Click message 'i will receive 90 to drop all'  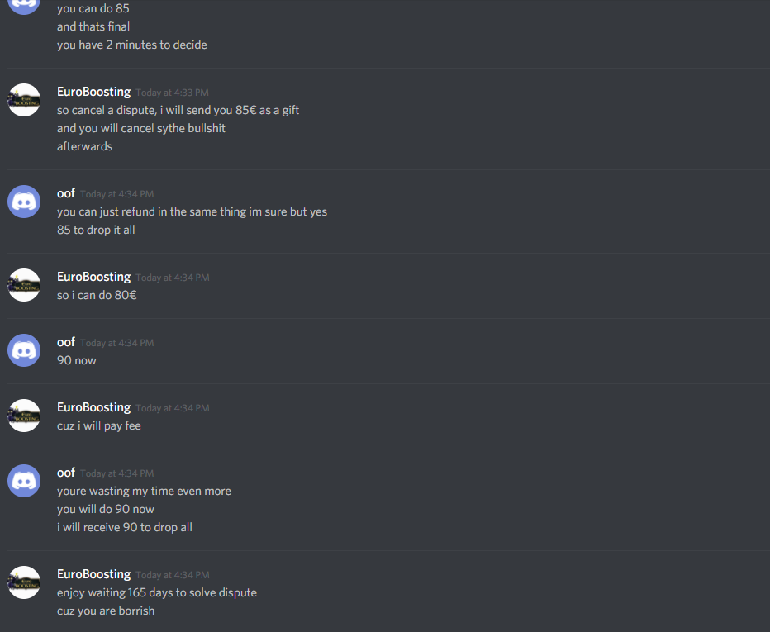tap(125, 527)
